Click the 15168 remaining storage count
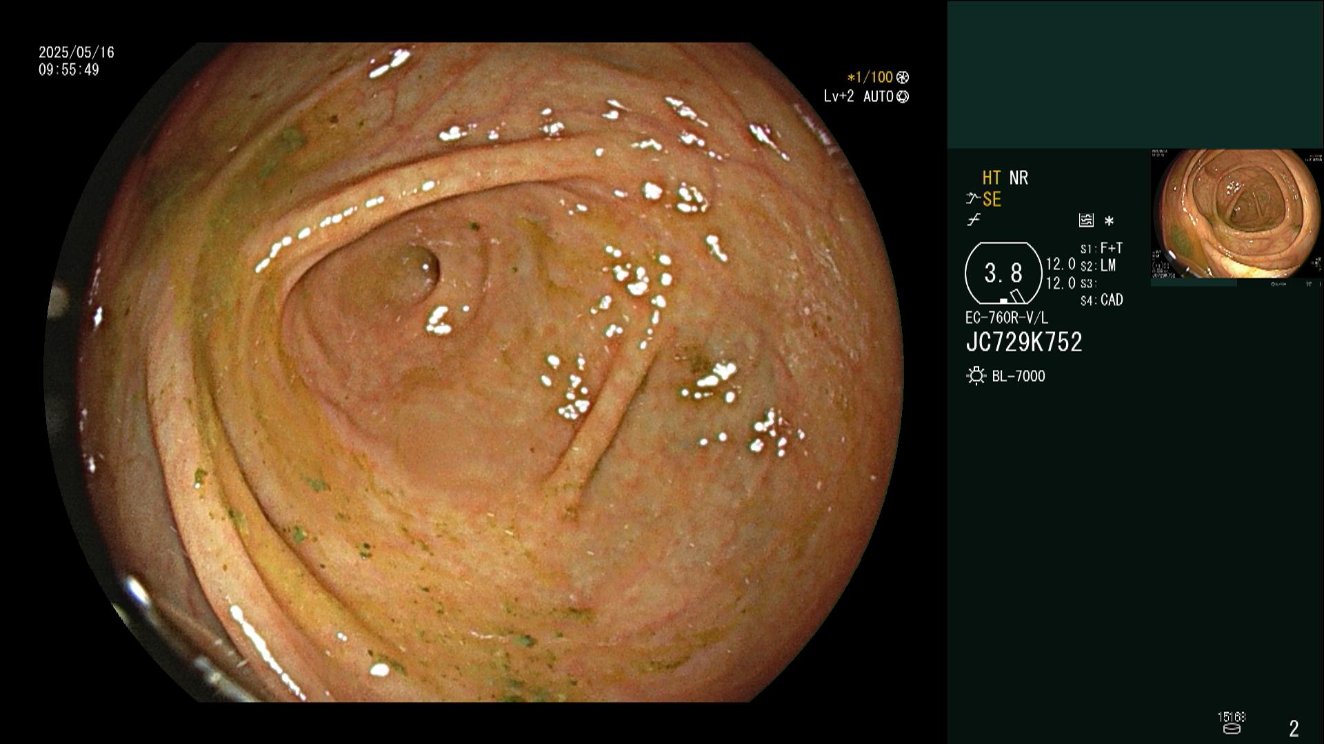This screenshot has height=744, width=1324. [x=1232, y=717]
